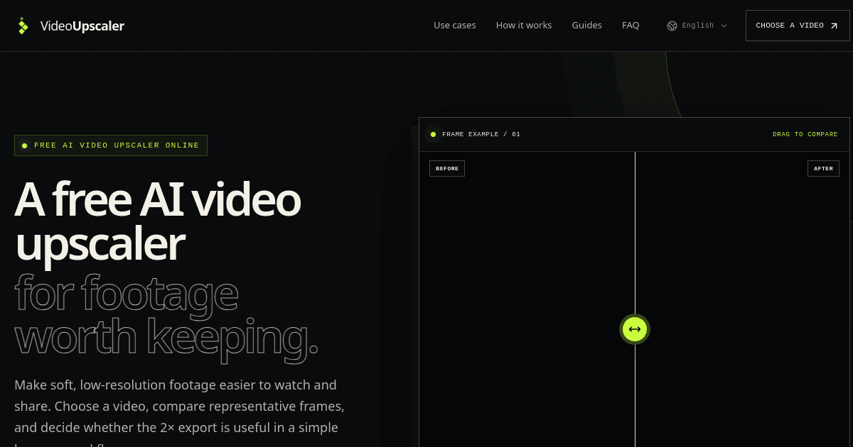Select the After label tag
The image size is (853, 447).
[x=823, y=168]
